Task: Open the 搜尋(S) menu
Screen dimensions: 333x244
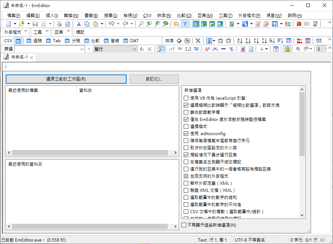Action: pos(111,16)
